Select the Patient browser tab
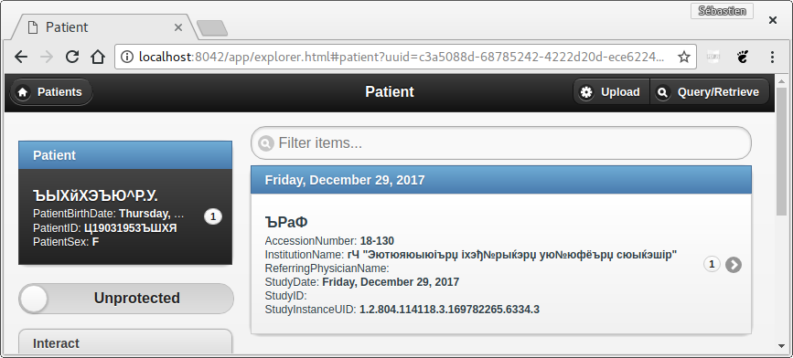Image resolution: width=793 pixels, height=358 pixels. [103, 27]
